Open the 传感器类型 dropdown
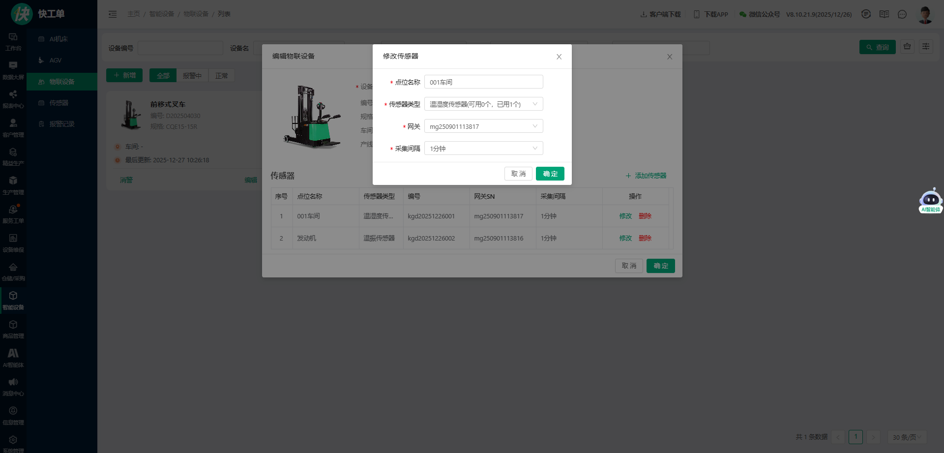This screenshot has height=453, width=944. (x=483, y=104)
